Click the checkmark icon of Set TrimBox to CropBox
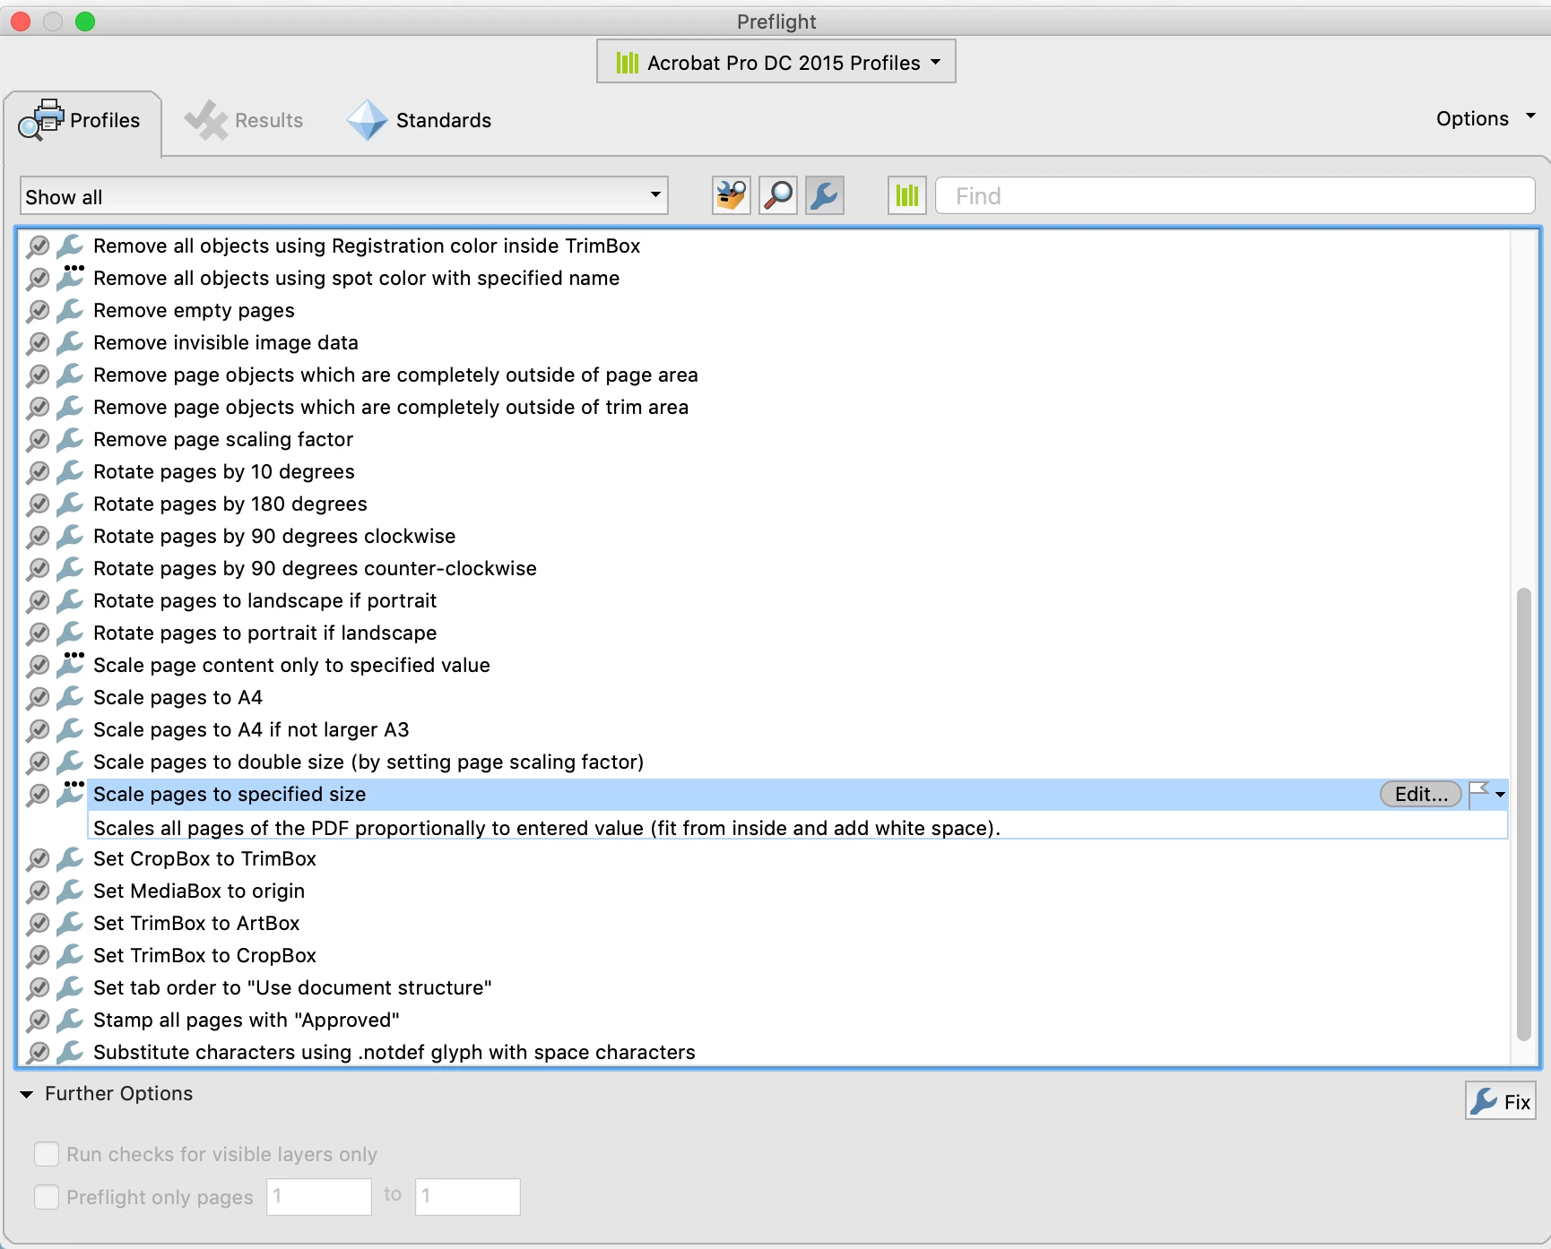The height and width of the screenshot is (1249, 1551). coord(38,956)
